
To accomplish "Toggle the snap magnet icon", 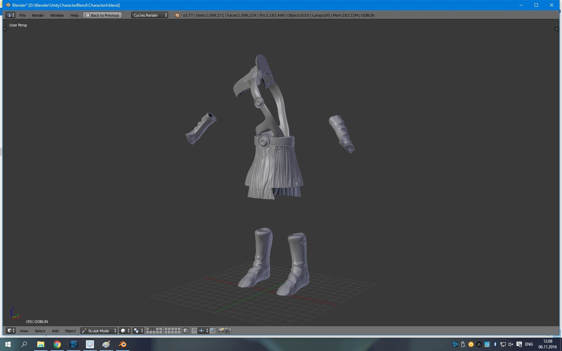I will click(x=194, y=331).
